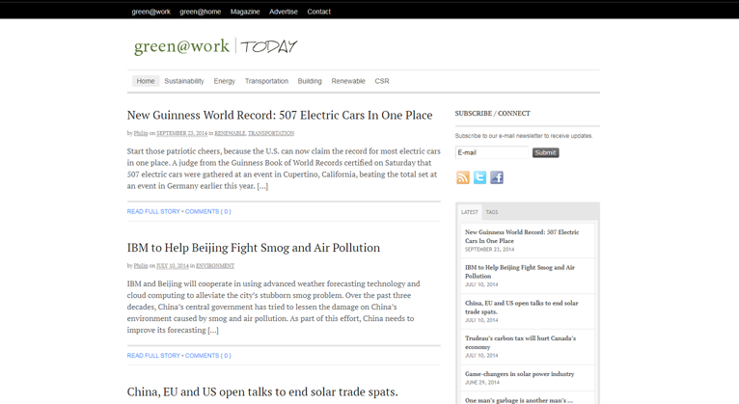Read full story of IBM Beijing article
The height and width of the screenshot is (404, 739).
tap(153, 356)
